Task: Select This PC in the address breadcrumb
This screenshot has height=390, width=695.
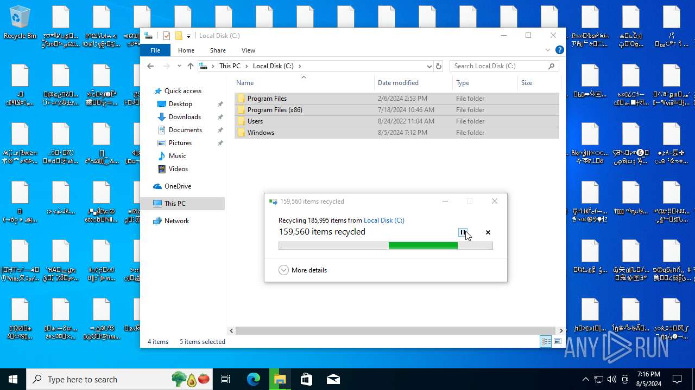Action: tap(230, 66)
